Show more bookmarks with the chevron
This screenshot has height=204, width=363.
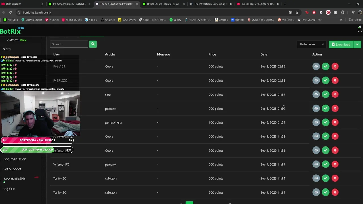pyautogui.click(x=341, y=20)
